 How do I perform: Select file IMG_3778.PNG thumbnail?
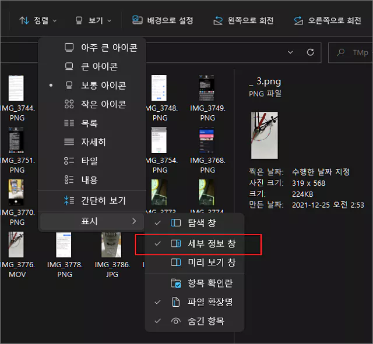coord(64,244)
